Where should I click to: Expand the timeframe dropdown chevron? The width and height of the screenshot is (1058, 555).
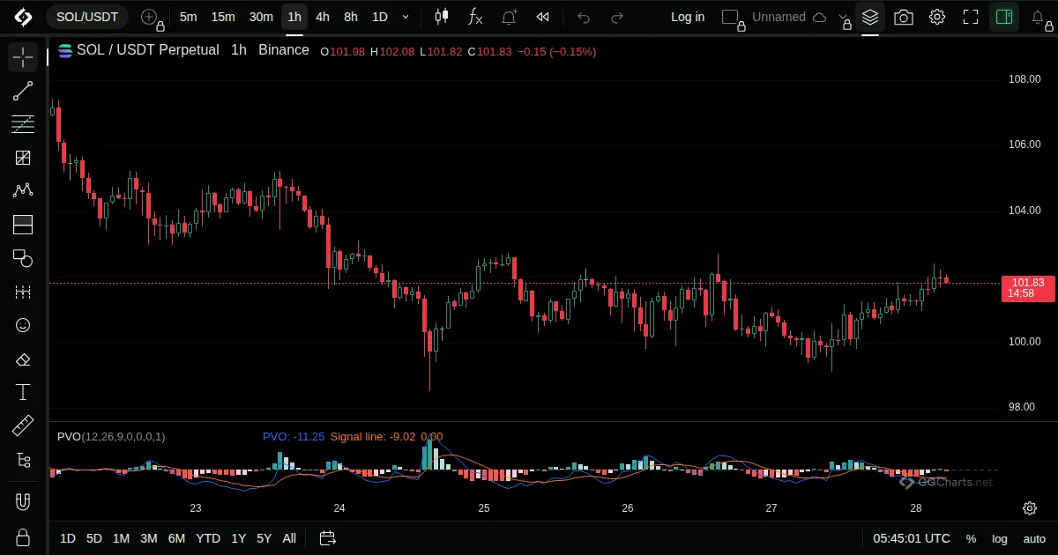[x=406, y=17]
